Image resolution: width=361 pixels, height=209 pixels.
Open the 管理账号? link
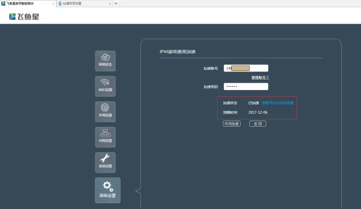tap(260, 78)
